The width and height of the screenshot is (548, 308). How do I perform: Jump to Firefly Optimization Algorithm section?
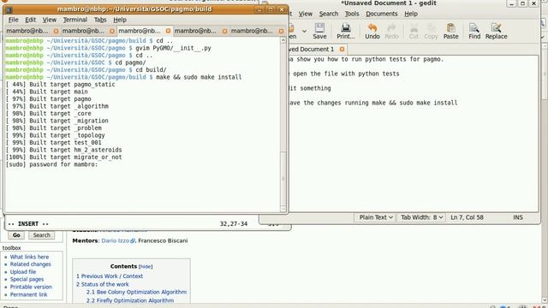[130, 300]
